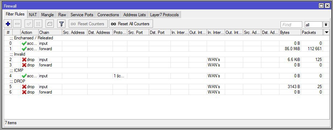The height and width of the screenshot is (130, 333).
Task: Click the remove rule minus icon
Action: 17,24
